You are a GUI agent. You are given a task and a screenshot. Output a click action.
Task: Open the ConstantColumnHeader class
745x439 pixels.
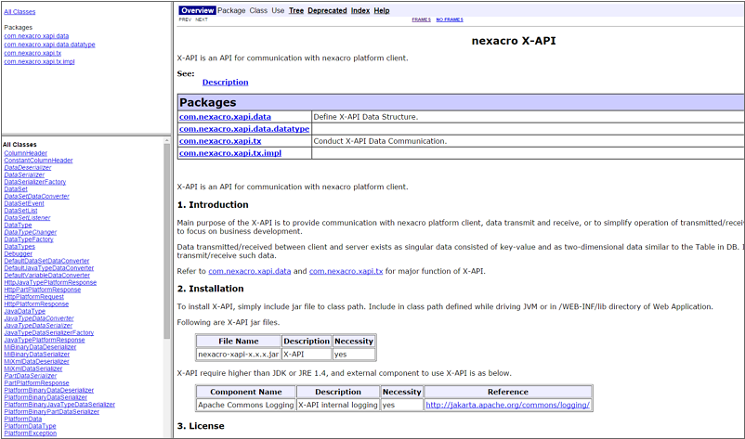click(38, 161)
